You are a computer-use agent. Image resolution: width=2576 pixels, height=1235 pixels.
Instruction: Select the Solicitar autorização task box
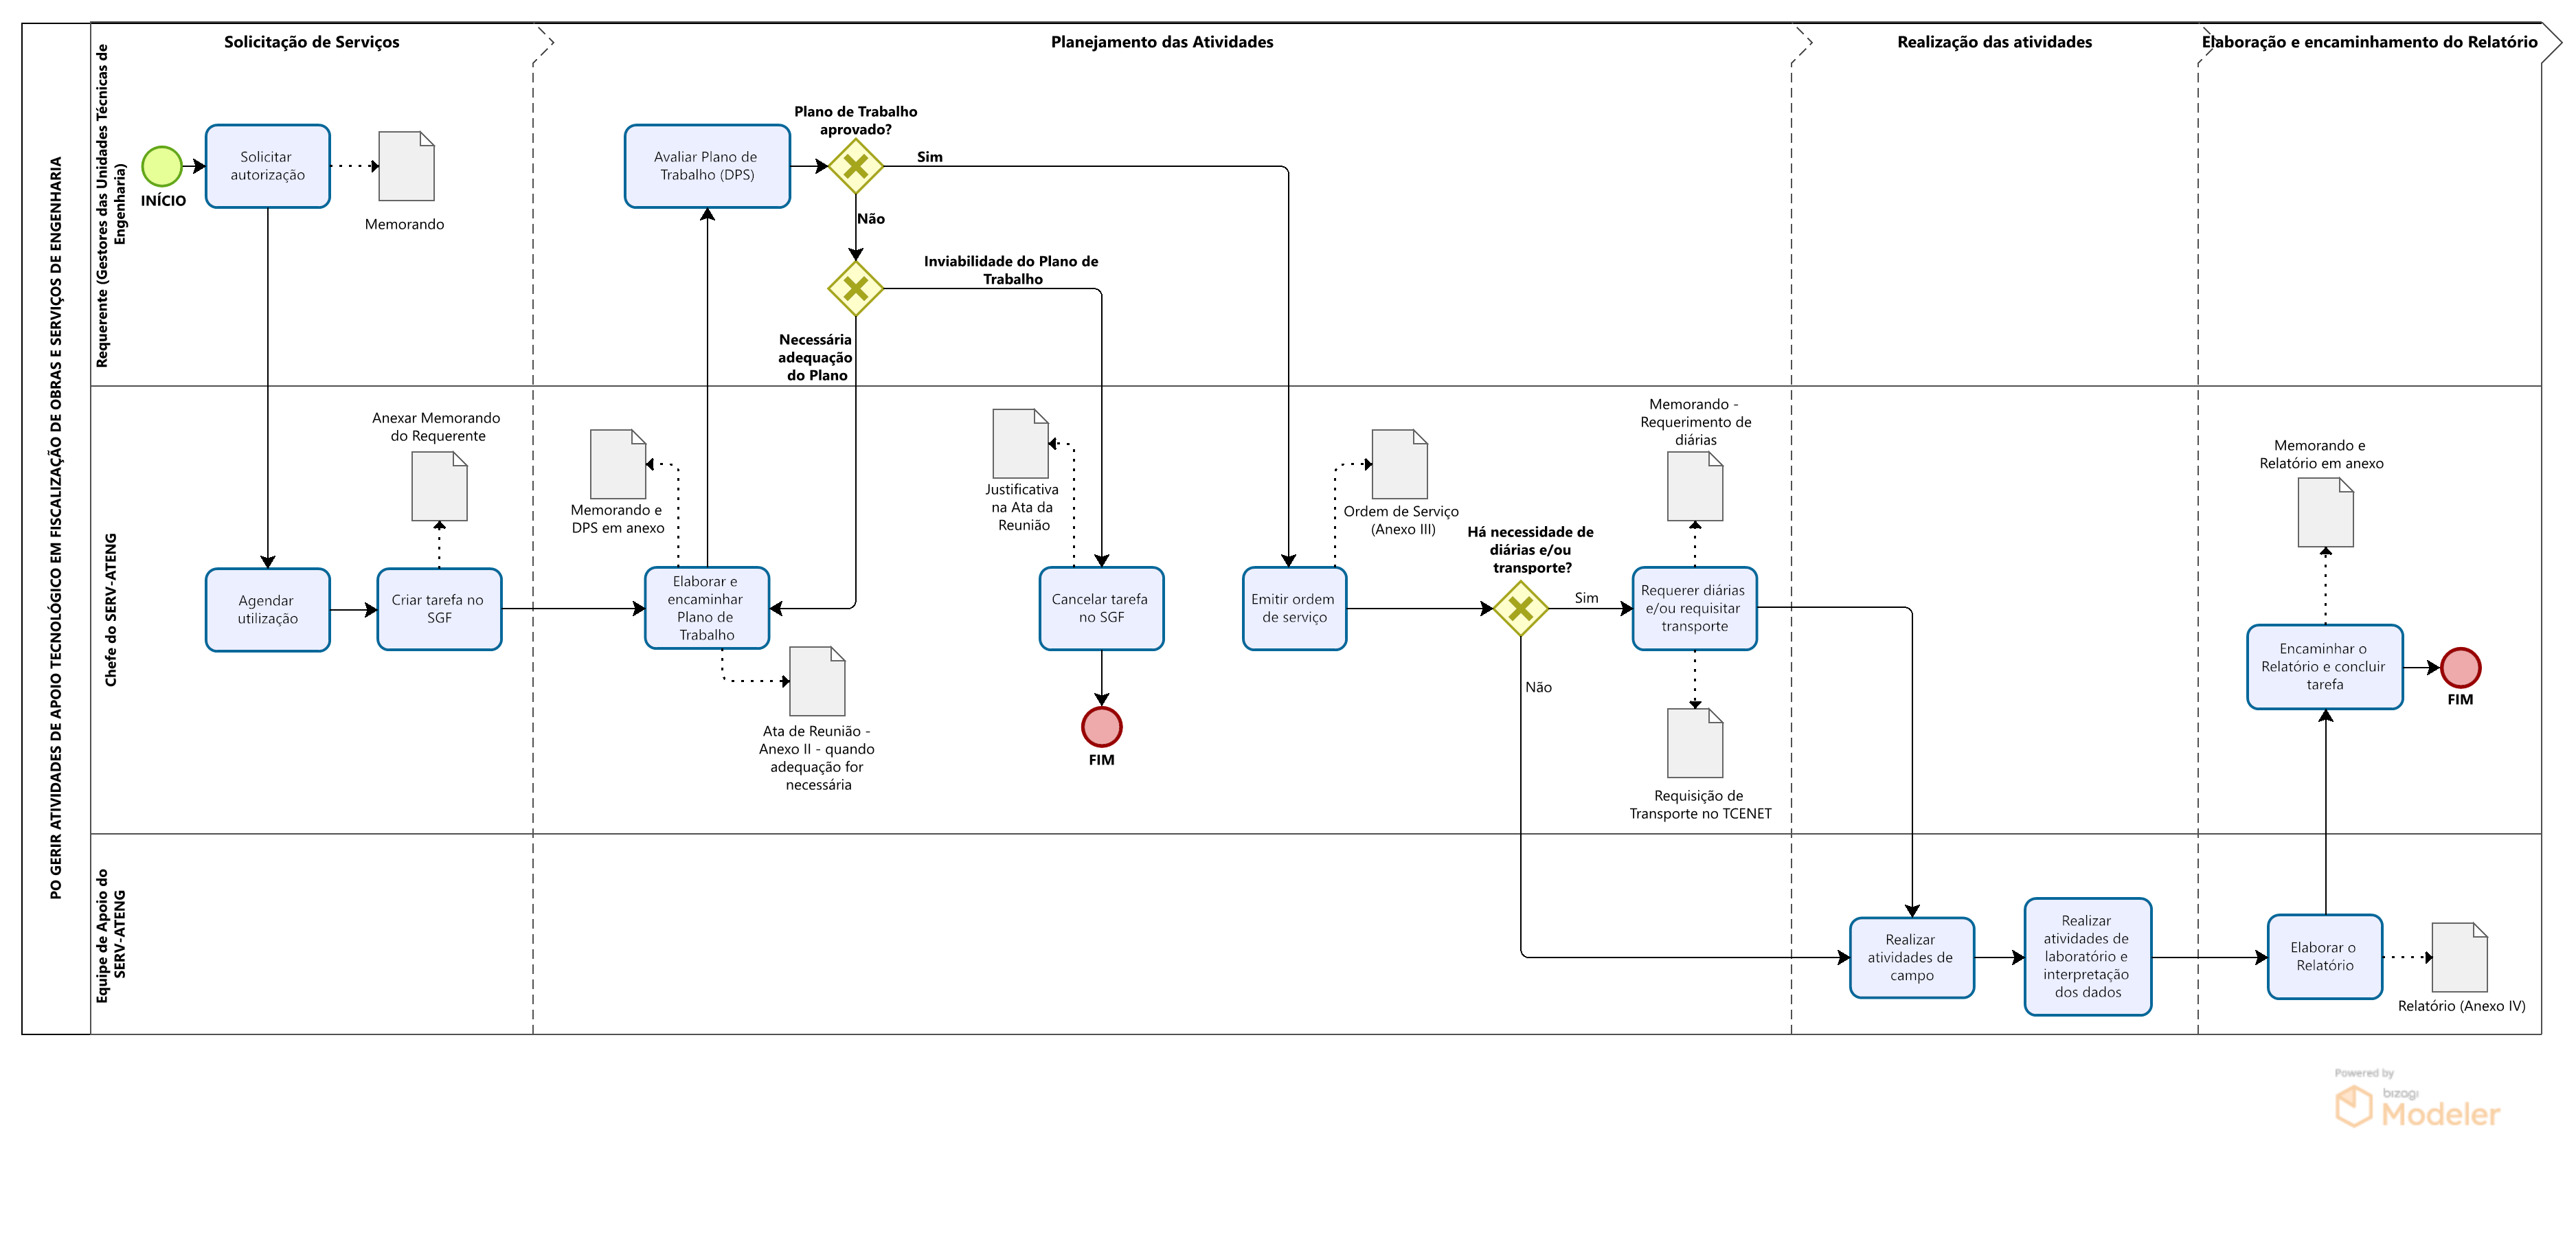coord(268,166)
